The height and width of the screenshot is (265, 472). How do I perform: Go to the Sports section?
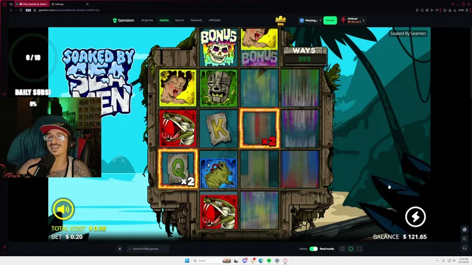179,20
